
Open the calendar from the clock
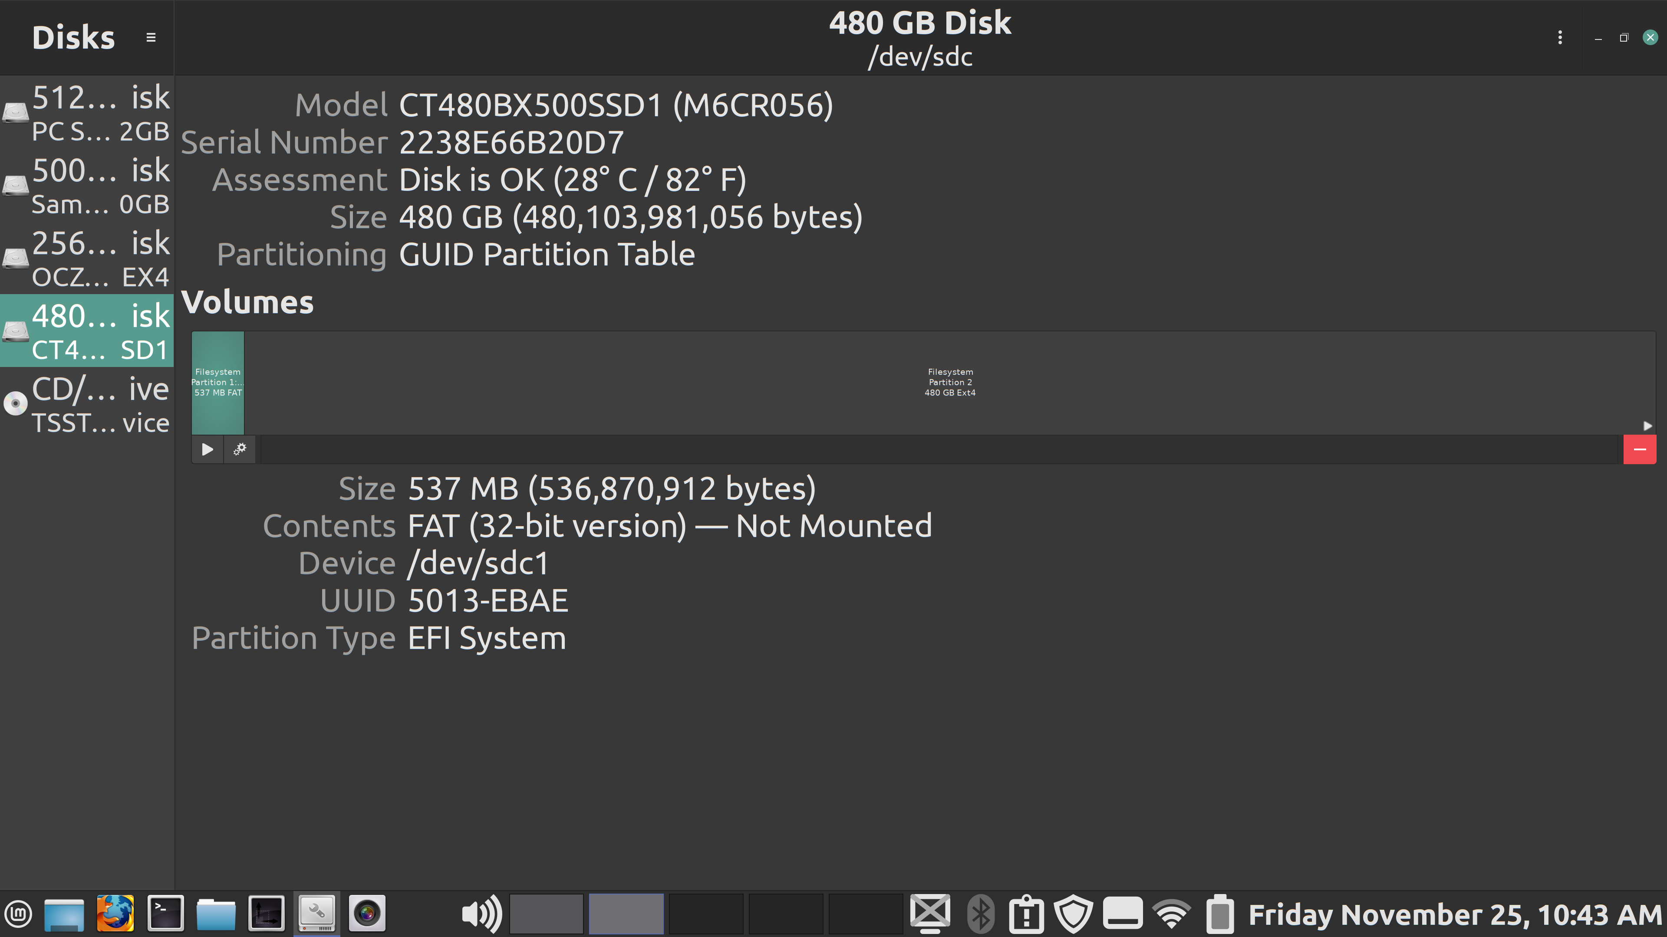click(x=1455, y=914)
